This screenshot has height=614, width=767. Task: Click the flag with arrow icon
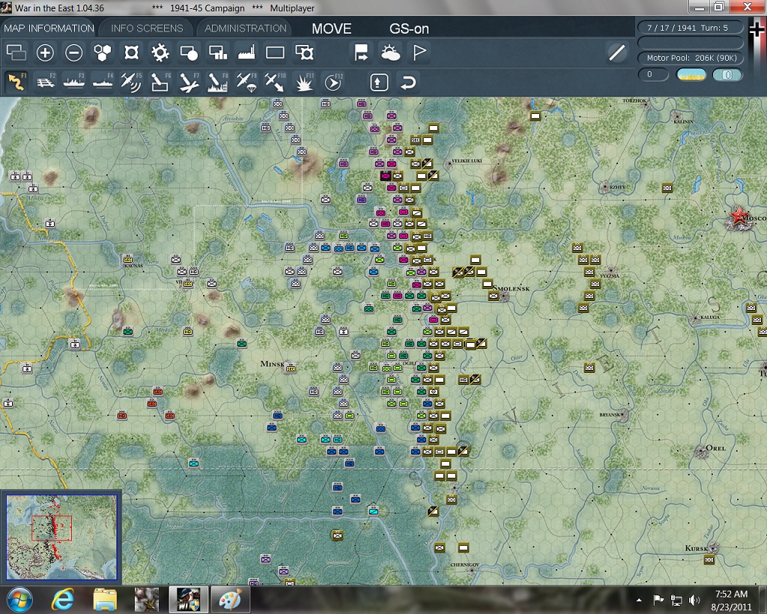[x=361, y=52]
